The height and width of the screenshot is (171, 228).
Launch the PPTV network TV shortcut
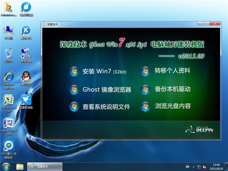click(9, 150)
